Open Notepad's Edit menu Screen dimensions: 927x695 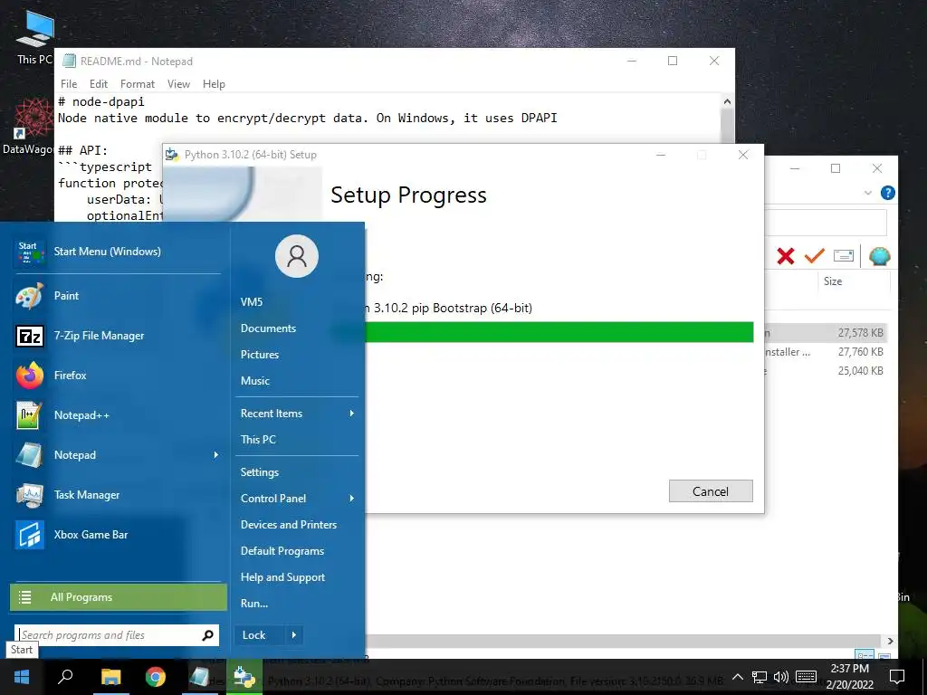pos(98,84)
